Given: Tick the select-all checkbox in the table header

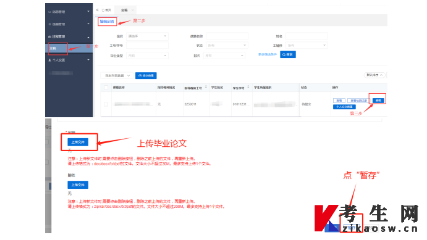Looking at the screenshot, I should (106, 87).
